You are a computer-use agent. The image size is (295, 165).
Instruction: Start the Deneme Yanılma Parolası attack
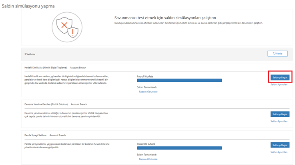pyautogui.click(x=280, y=114)
